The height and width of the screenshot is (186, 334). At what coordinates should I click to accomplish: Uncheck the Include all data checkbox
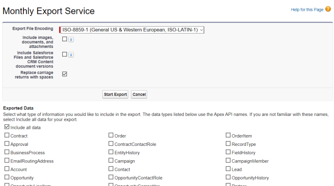[x=7, y=127]
